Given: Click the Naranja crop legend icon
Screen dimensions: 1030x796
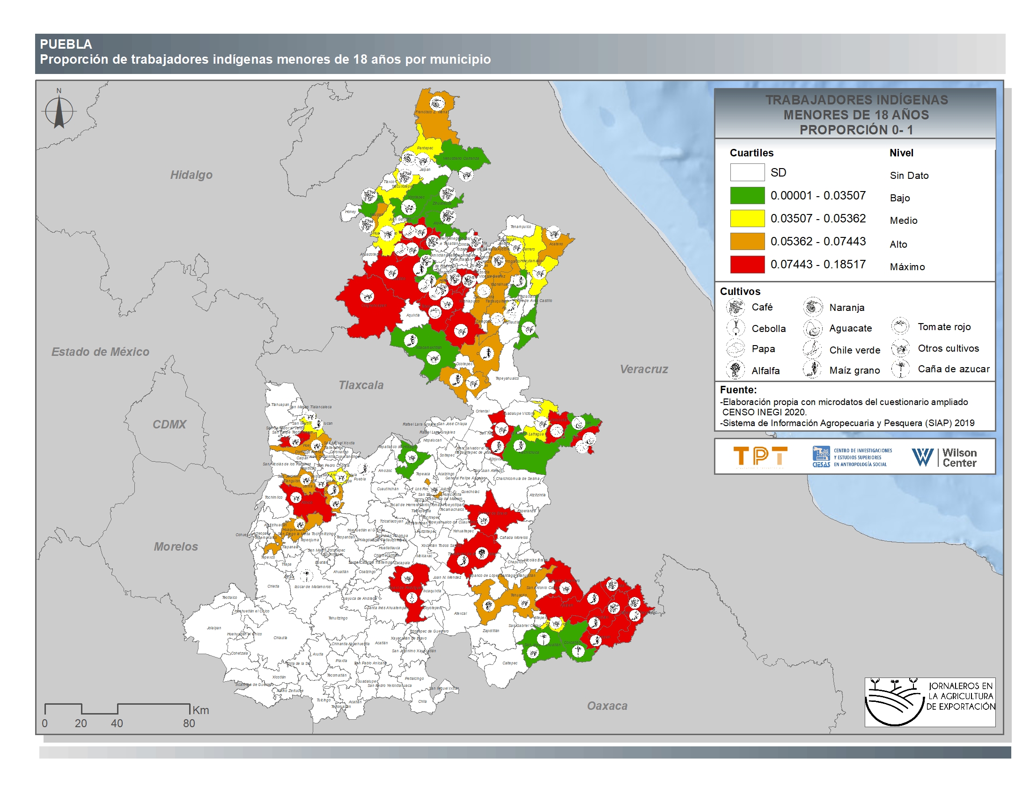Looking at the screenshot, I should pyautogui.click(x=813, y=308).
